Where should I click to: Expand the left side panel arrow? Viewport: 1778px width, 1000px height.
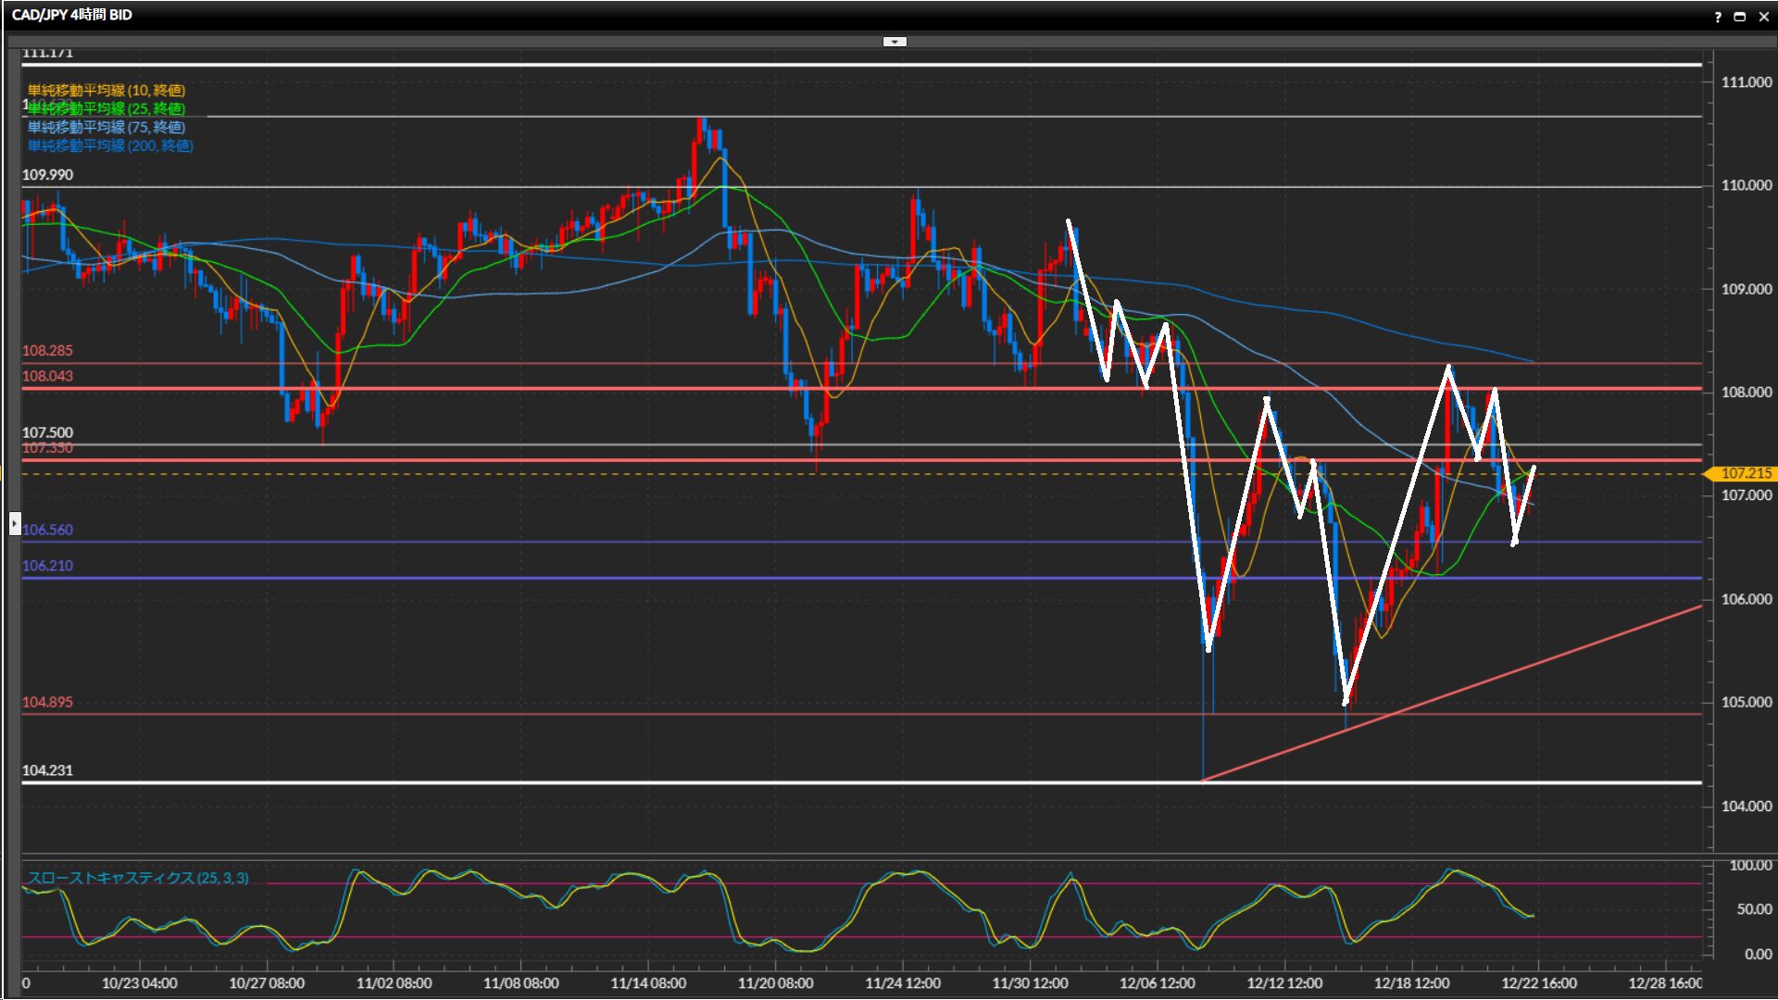pos(14,524)
